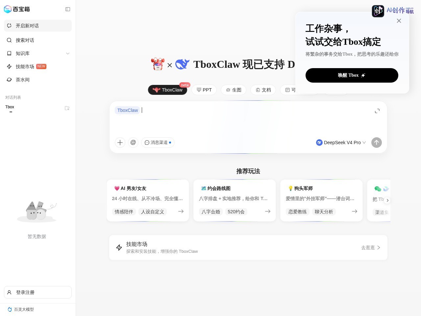421x316 pixels.
Task: Select the PPT tab
Action: click(x=204, y=90)
